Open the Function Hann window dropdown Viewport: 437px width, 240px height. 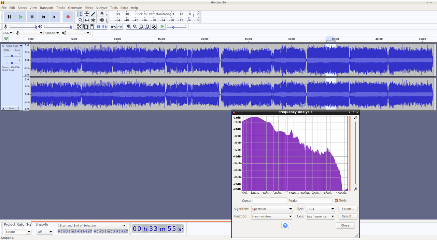(272, 216)
